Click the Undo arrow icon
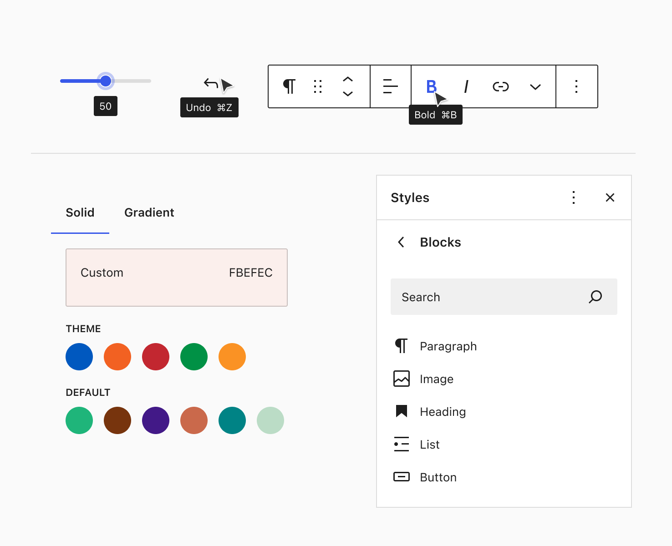Screen dimensions: 672x546 [x=211, y=83]
